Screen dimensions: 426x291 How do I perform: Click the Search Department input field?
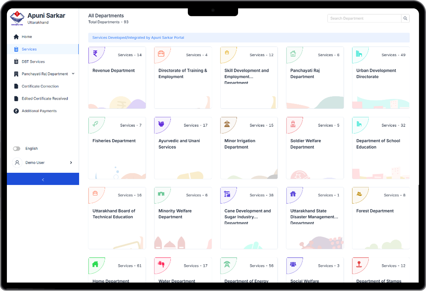364,19
